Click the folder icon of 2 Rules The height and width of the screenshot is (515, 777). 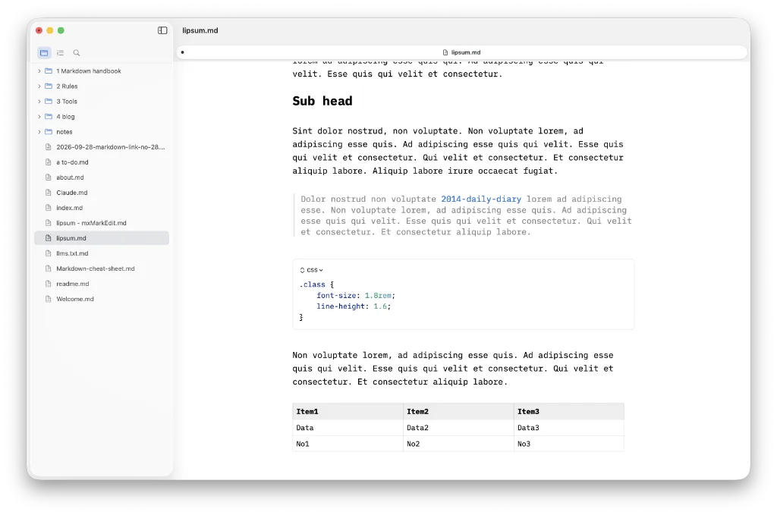pyautogui.click(x=49, y=86)
